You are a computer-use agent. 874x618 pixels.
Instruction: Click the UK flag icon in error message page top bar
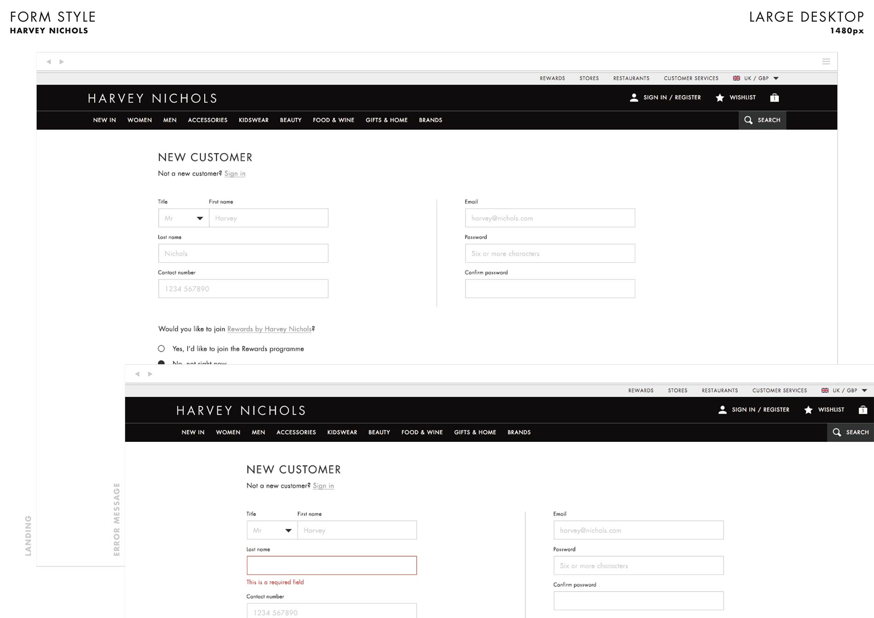pos(825,390)
